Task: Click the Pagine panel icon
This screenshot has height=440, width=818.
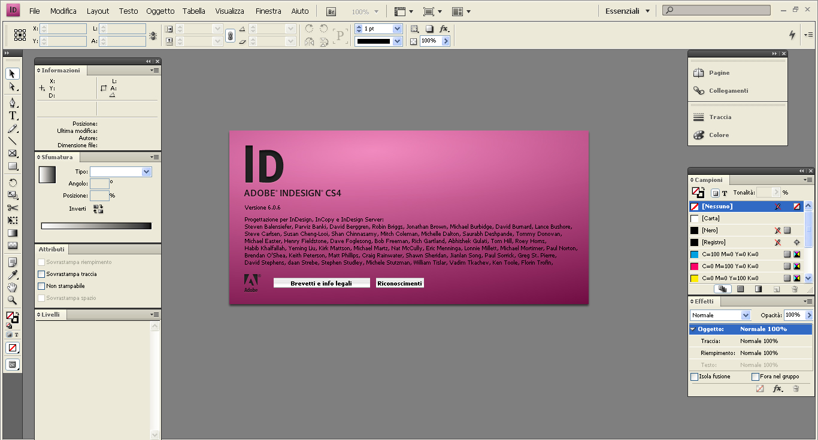Action: pos(699,73)
